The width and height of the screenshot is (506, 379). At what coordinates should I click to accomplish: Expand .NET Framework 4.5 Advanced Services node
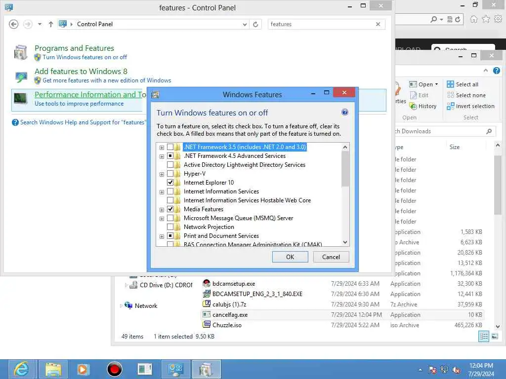[162, 156]
